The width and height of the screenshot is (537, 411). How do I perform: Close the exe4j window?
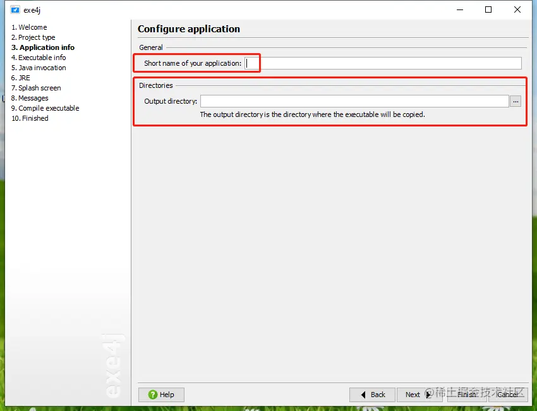coord(517,9)
